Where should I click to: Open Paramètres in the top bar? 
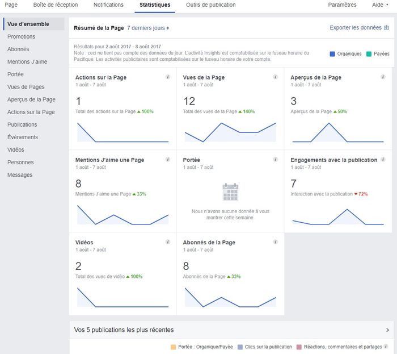tap(342, 5)
